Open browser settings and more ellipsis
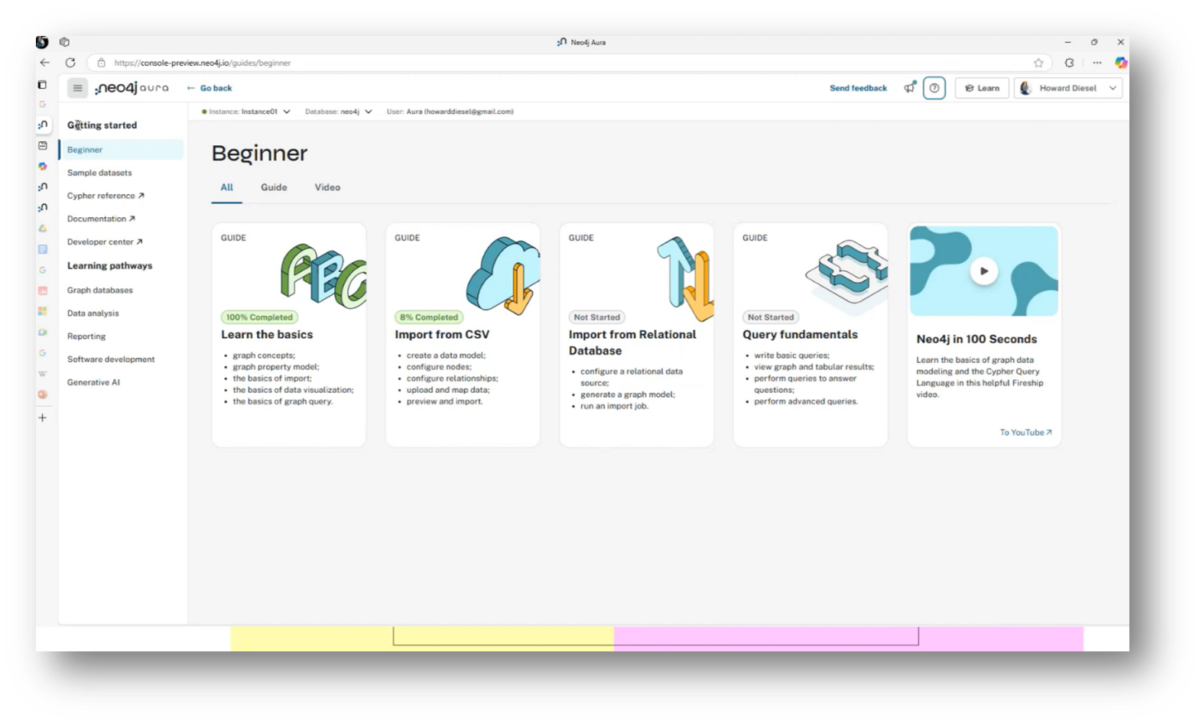Screen dimensions: 1202x724 pyautogui.click(x=1097, y=63)
